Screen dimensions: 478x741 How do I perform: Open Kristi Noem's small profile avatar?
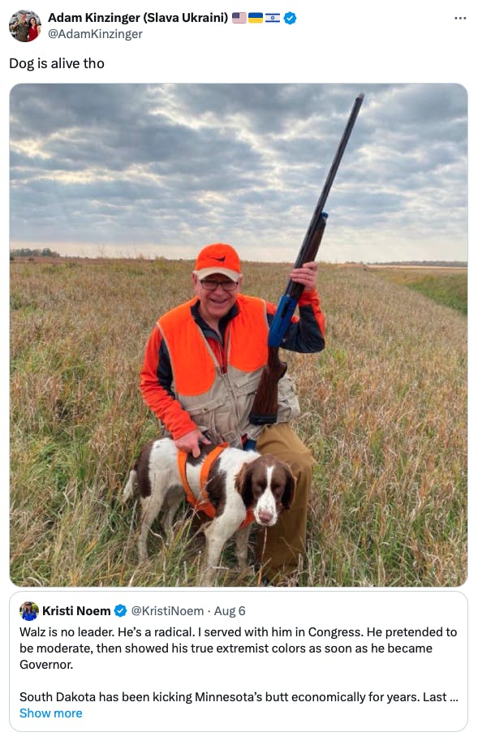click(29, 610)
